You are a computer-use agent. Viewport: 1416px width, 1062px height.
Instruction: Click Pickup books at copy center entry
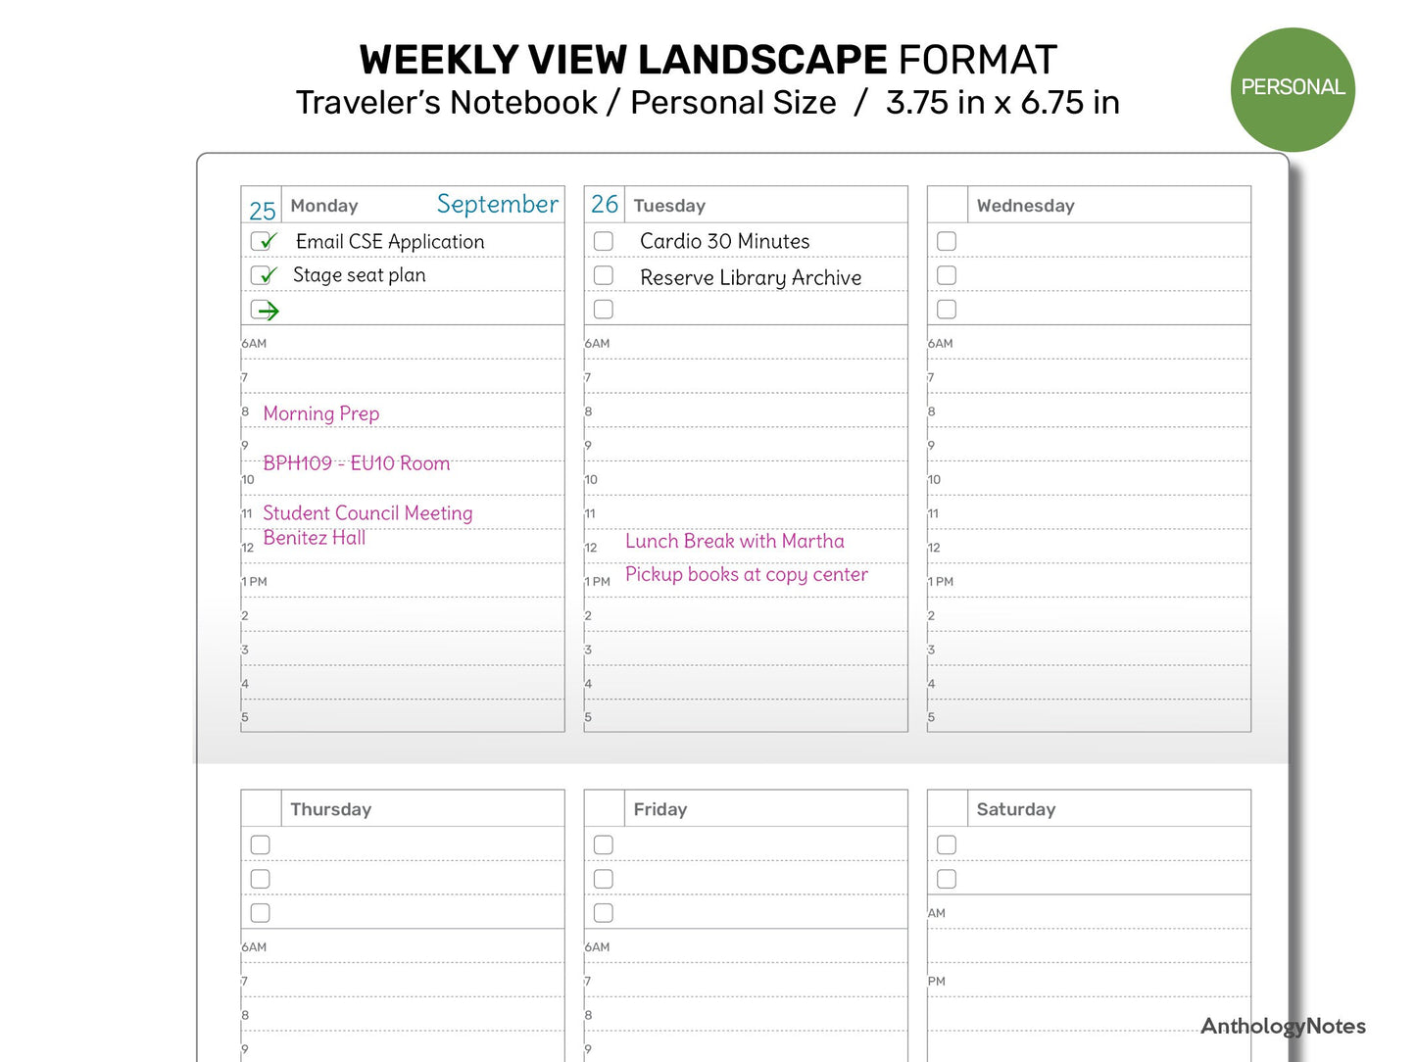tap(746, 574)
